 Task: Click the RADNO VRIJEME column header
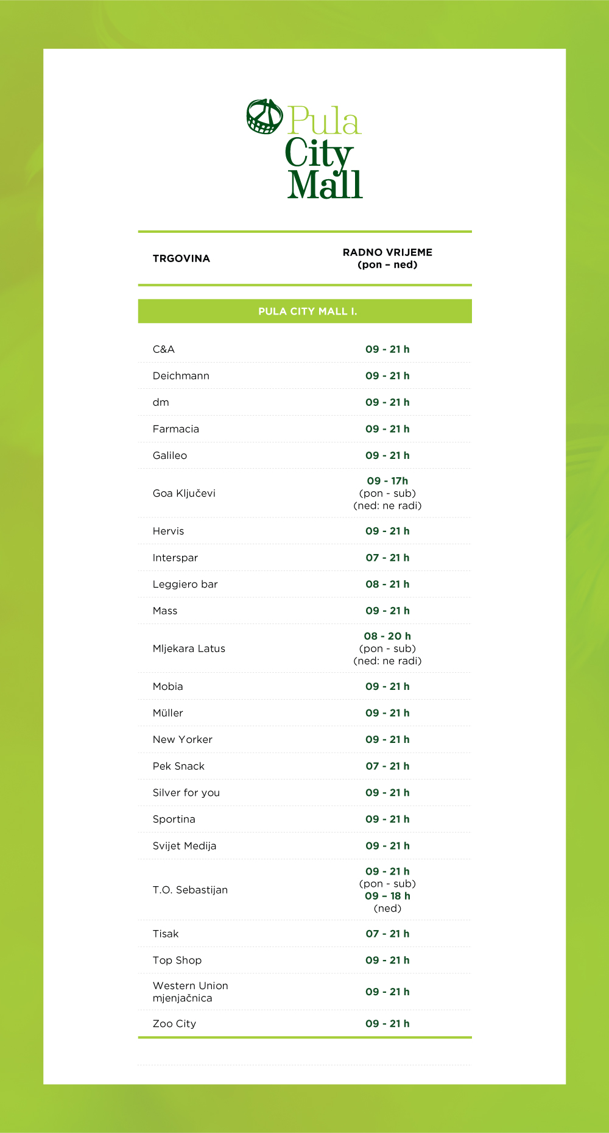tap(387, 258)
